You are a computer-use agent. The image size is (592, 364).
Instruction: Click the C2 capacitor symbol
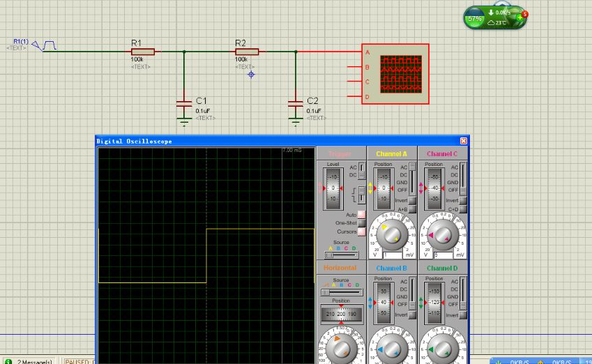295,103
